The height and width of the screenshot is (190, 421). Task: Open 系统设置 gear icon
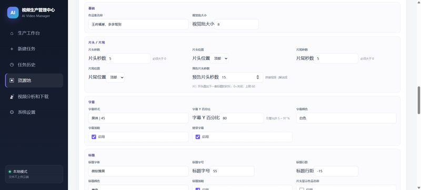coord(12,112)
